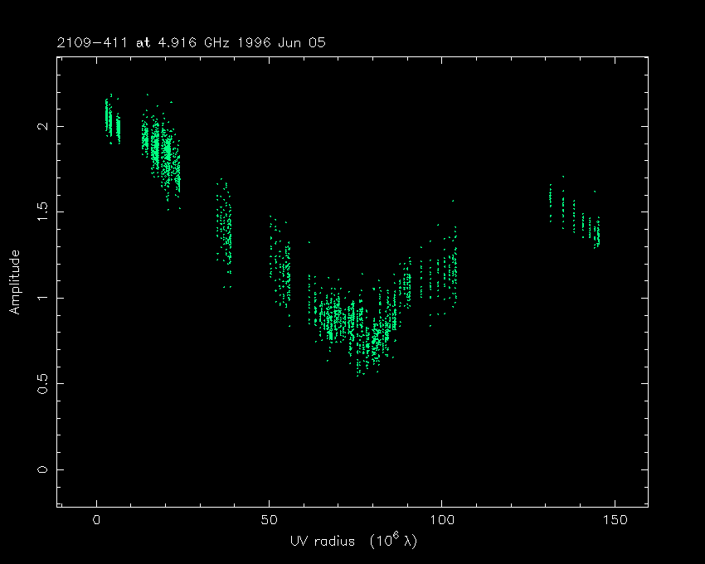The image size is (705, 564).
Task: Click the vertical "Amplitude" y-axis label
Action: pyautogui.click(x=15, y=281)
